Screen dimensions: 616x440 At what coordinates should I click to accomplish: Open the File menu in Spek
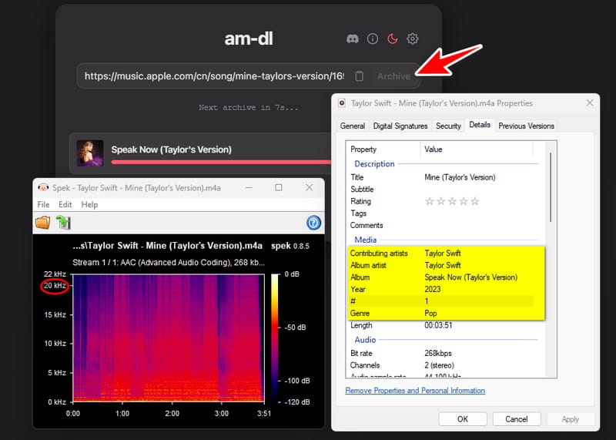[x=43, y=204]
